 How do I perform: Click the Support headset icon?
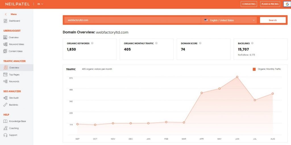pyautogui.click(x=5, y=135)
